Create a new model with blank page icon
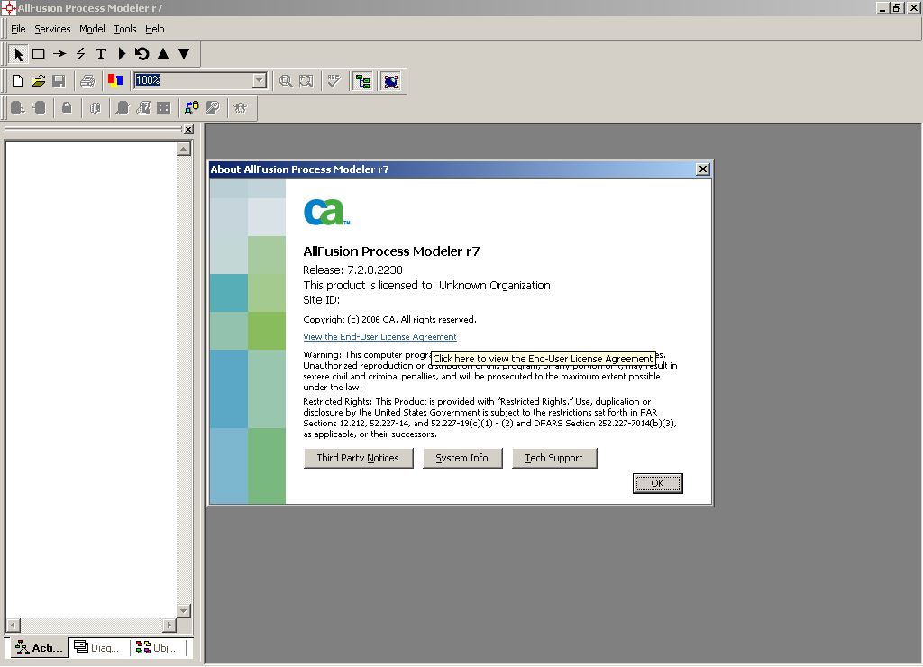The width and height of the screenshot is (923, 667). tap(17, 81)
